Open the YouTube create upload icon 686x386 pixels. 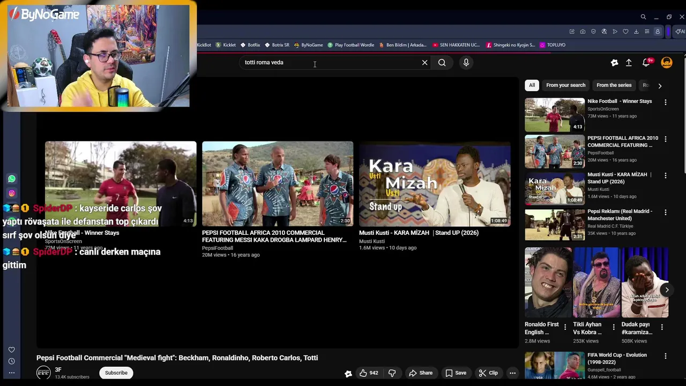click(x=629, y=63)
